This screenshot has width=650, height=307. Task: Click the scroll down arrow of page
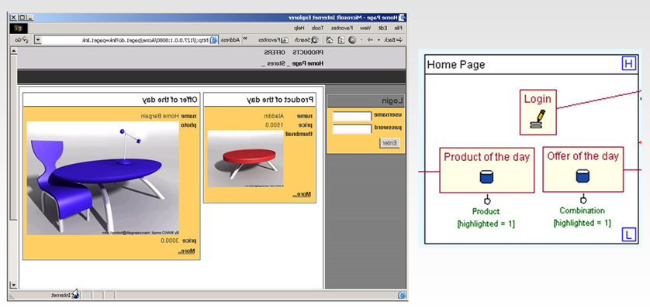pyautogui.click(x=14, y=285)
